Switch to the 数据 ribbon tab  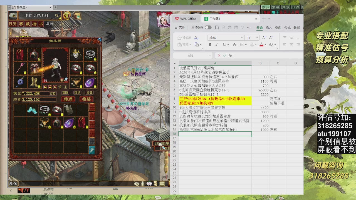click(x=296, y=28)
